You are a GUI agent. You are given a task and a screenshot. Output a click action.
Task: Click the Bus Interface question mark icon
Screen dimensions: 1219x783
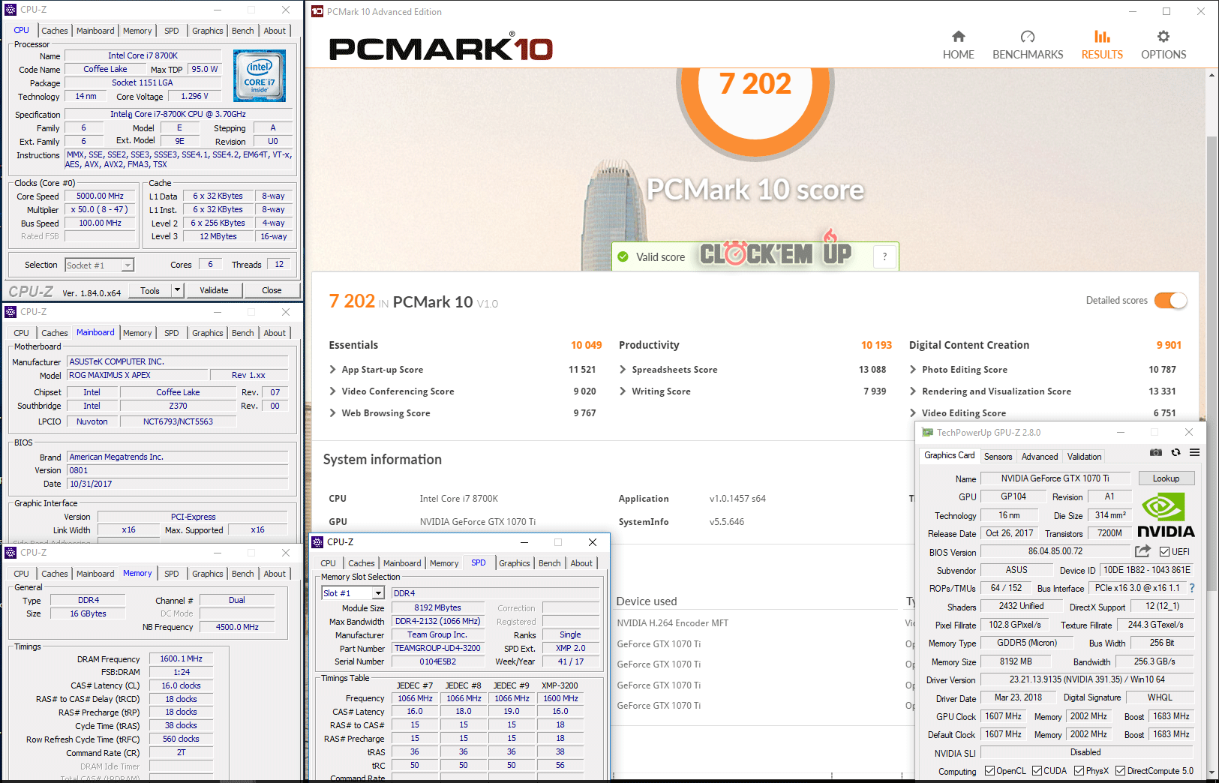(1192, 588)
